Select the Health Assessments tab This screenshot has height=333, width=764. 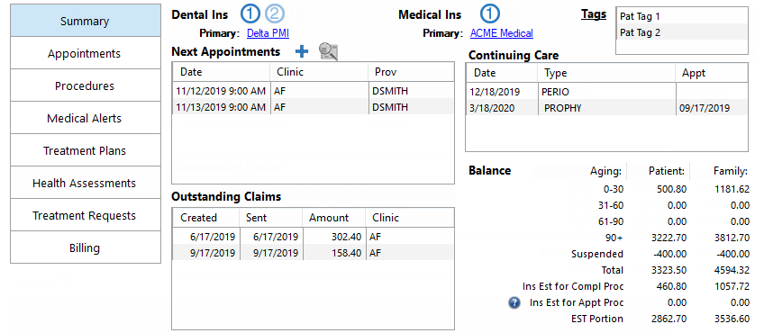[x=86, y=183]
